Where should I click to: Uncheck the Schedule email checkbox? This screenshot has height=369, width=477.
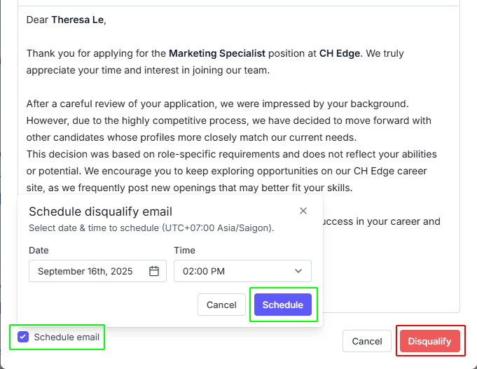[x=24, y=337]
